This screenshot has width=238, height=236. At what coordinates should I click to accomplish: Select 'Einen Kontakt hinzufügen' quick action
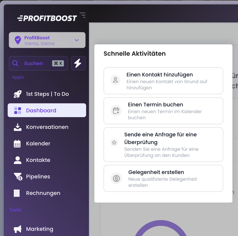[x=163, y=81]
